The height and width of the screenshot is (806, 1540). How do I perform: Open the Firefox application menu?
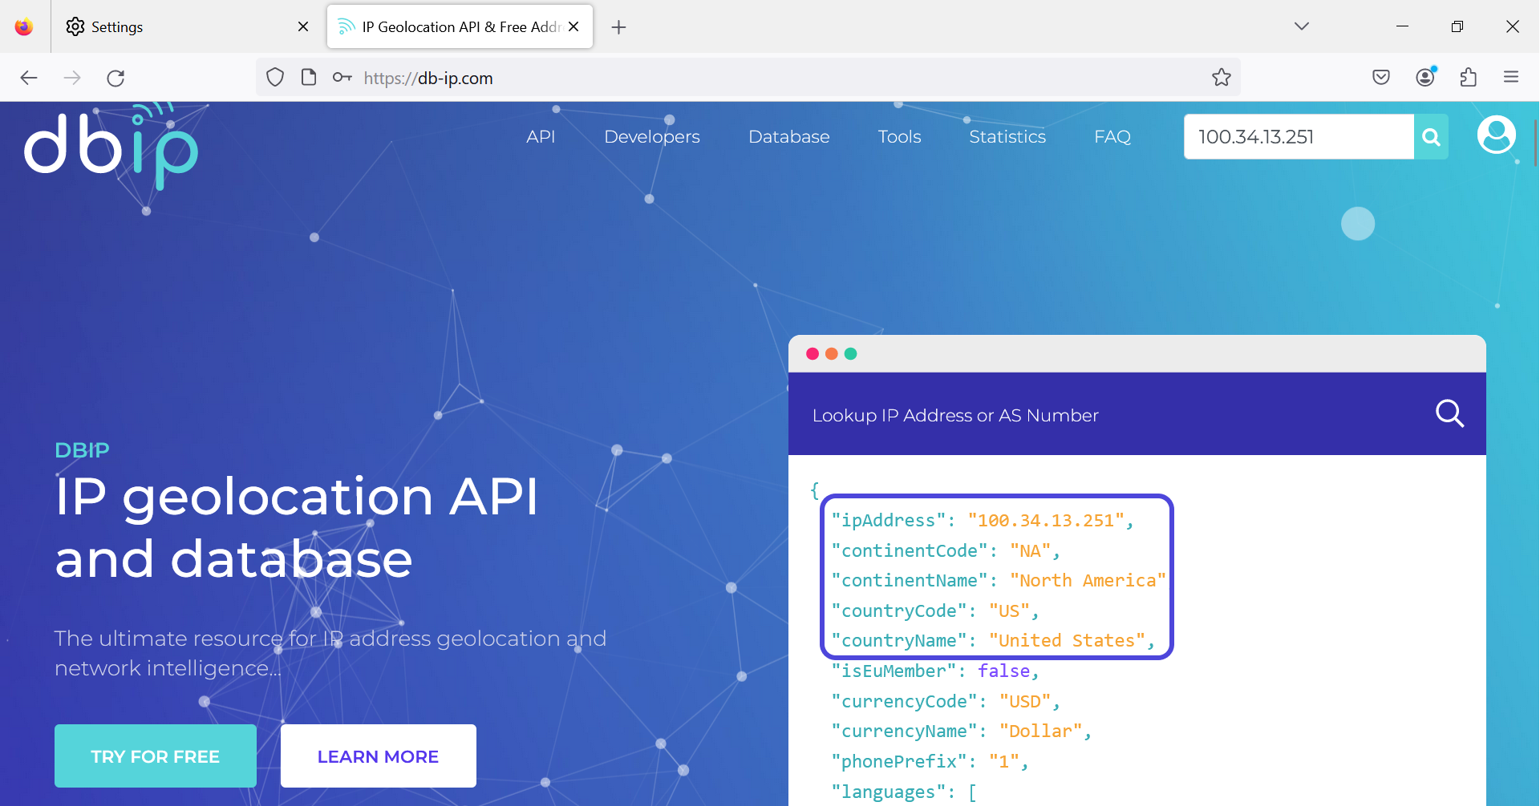(1511, 78)
